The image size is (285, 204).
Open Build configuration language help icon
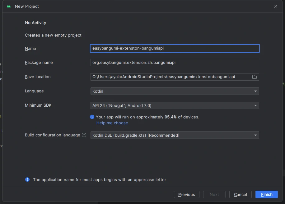point(84,135)
